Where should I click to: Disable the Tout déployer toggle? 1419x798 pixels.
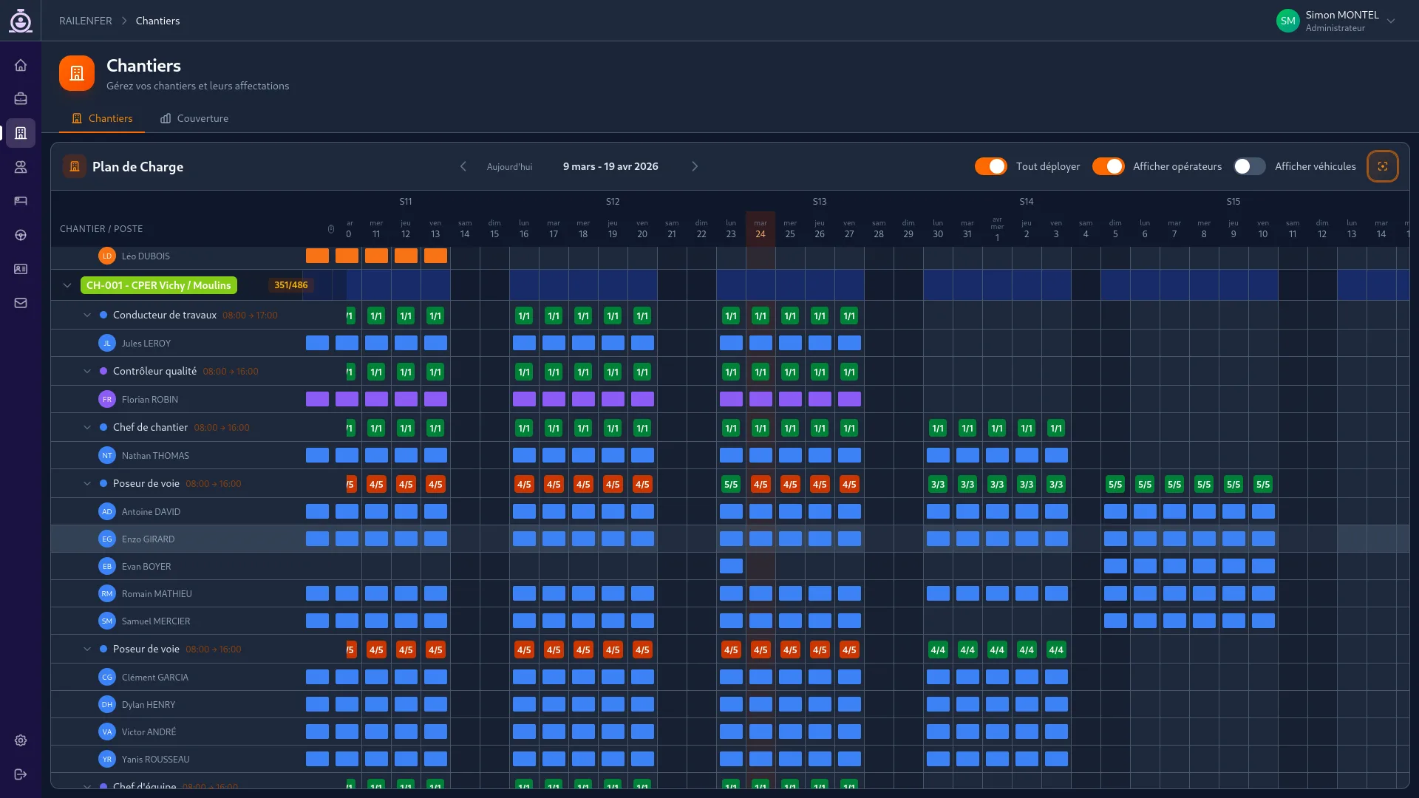coord(990,166)
